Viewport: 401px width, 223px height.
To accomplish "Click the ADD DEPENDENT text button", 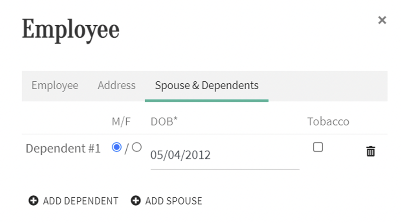I will click(x=80, y=201).
